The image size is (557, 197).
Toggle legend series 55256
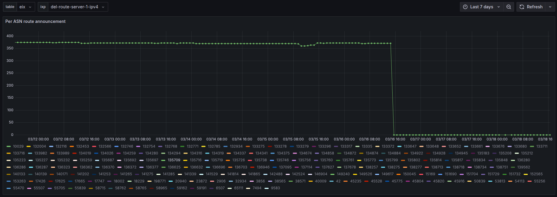(x=539, y=181)
